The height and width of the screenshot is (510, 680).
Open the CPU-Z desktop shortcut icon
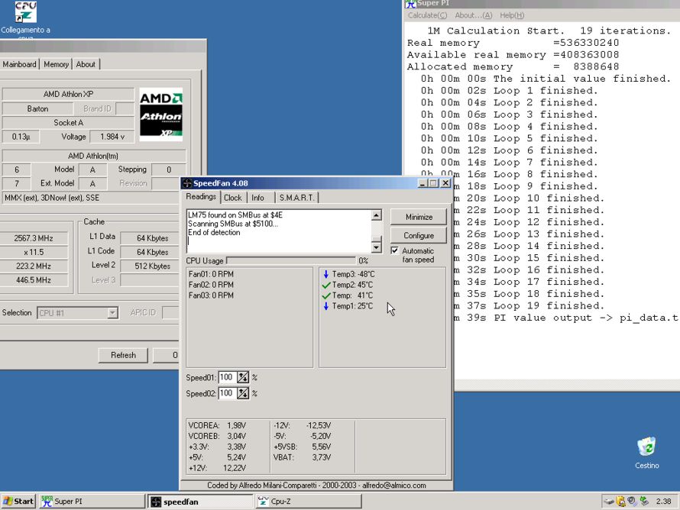(25, 11)
